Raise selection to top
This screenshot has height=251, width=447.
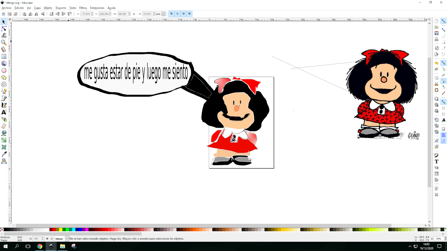point(70,14)
